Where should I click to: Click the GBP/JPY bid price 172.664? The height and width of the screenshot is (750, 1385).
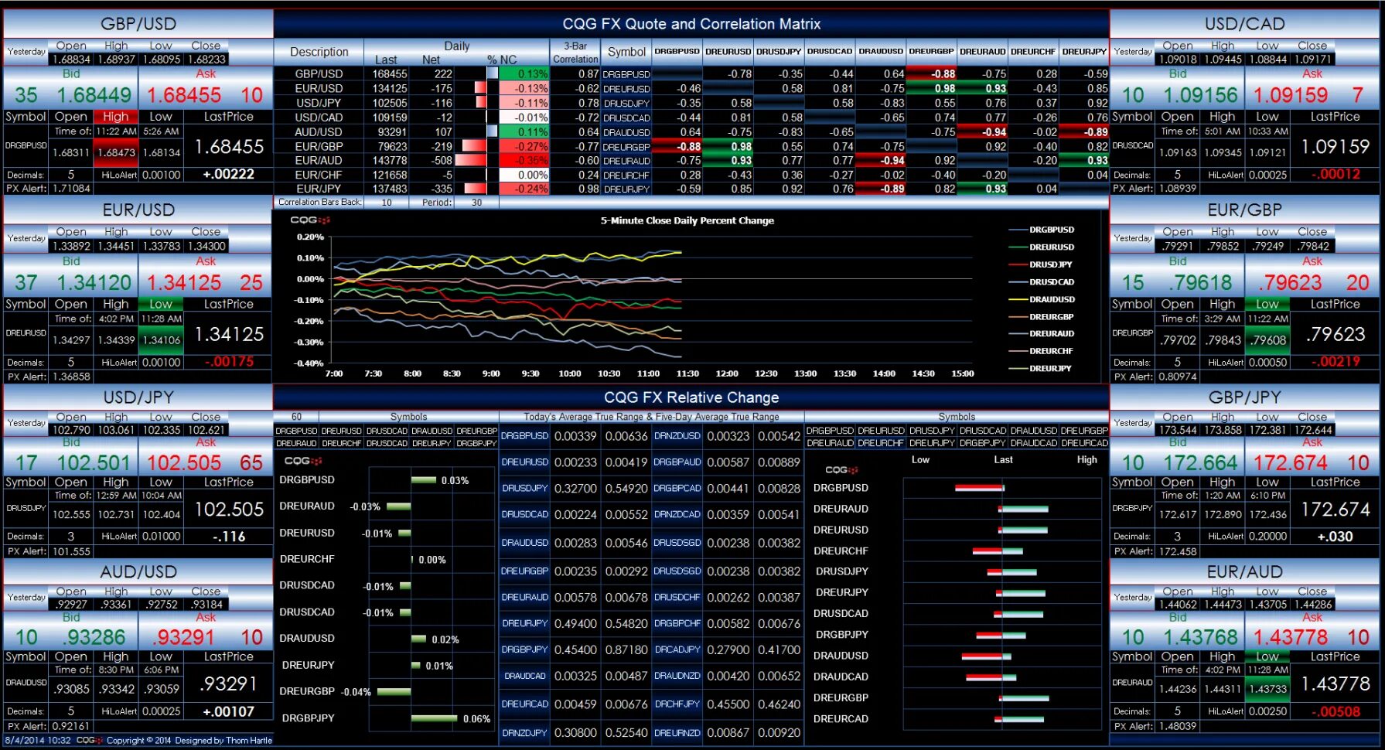click(x=1200, y=463)
